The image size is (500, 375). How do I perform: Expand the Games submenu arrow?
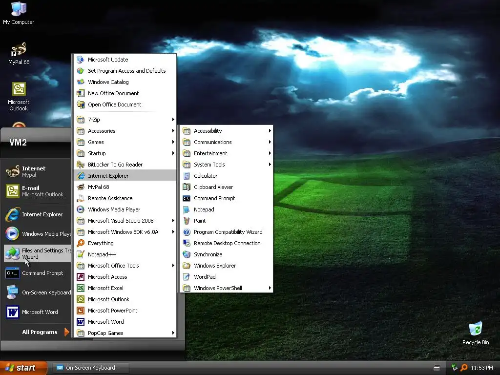(x=173, y=142)
